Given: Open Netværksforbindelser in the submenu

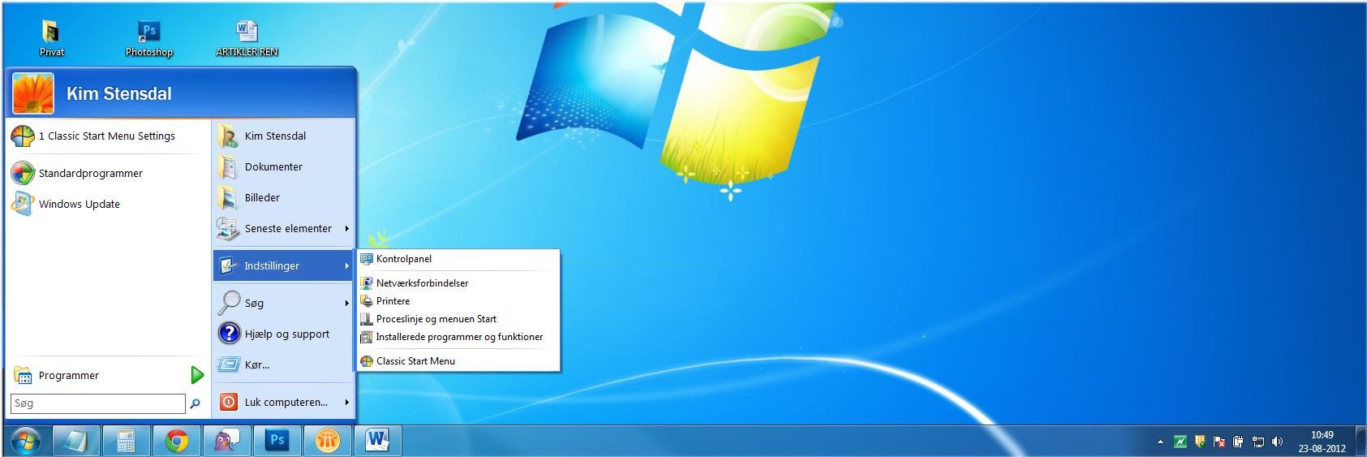Looking at the screenshot, I should coord(458,283).
